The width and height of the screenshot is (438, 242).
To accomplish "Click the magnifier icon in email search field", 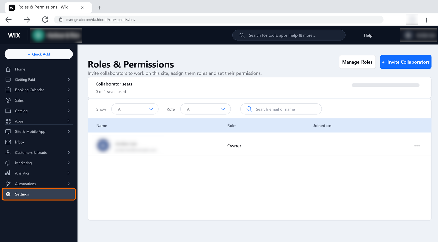I will click(x=249, y=109).
